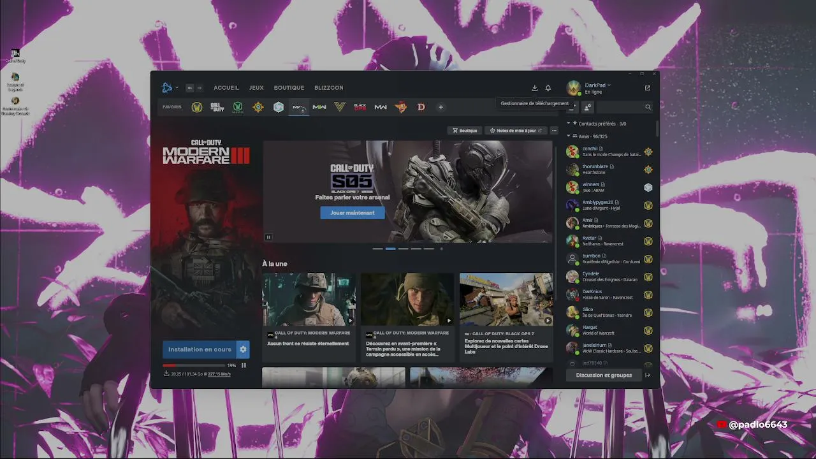816x459 pixels.
Task: Select friend Amir
Action: 609,223
